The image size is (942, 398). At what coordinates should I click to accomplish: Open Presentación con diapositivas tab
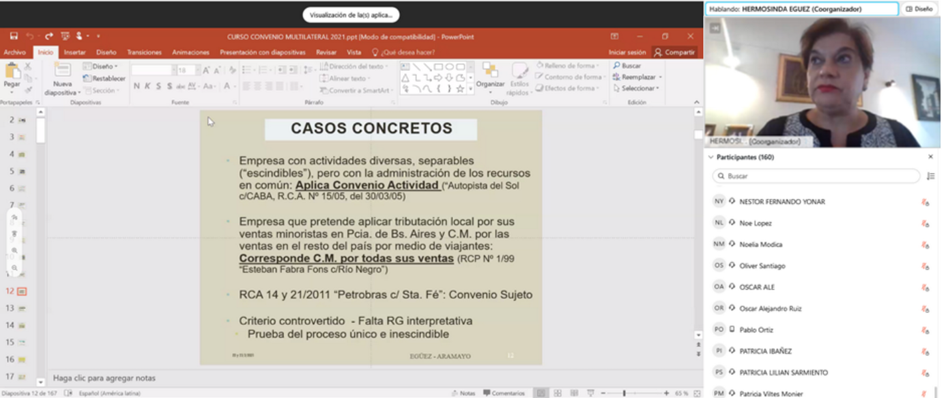262,52
